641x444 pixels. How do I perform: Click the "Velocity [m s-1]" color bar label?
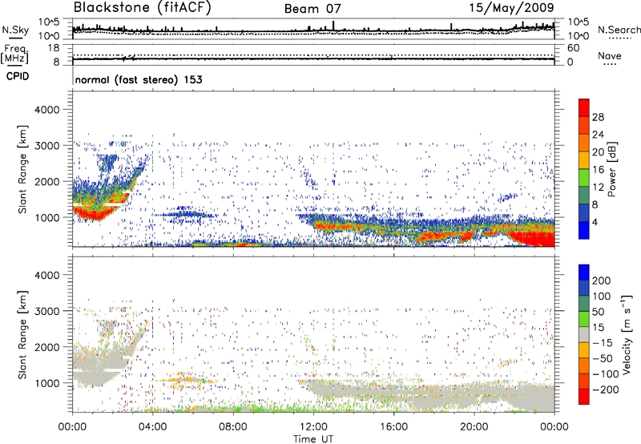627,334
